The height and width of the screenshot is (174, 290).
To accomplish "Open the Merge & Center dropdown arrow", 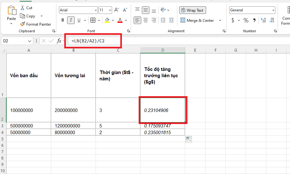I will (220, 20).
